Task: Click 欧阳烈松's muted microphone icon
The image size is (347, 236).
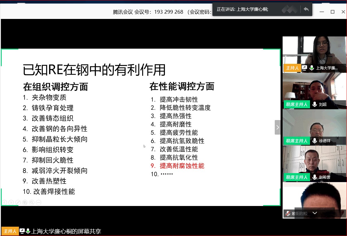Action: pyautogui.click(x=288, y=214)
